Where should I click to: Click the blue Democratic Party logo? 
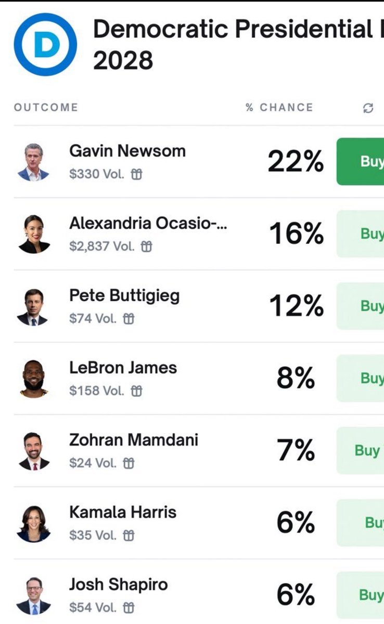point(45,45)
